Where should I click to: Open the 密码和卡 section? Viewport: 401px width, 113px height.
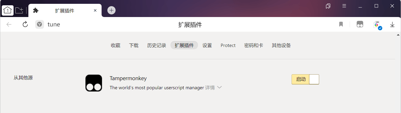point(254,45)
